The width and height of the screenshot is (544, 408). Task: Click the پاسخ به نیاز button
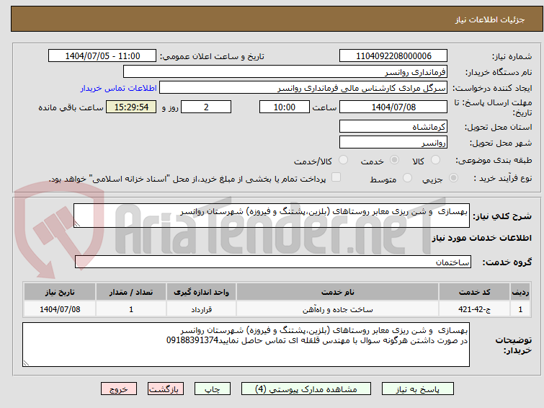tap(418, 389)
